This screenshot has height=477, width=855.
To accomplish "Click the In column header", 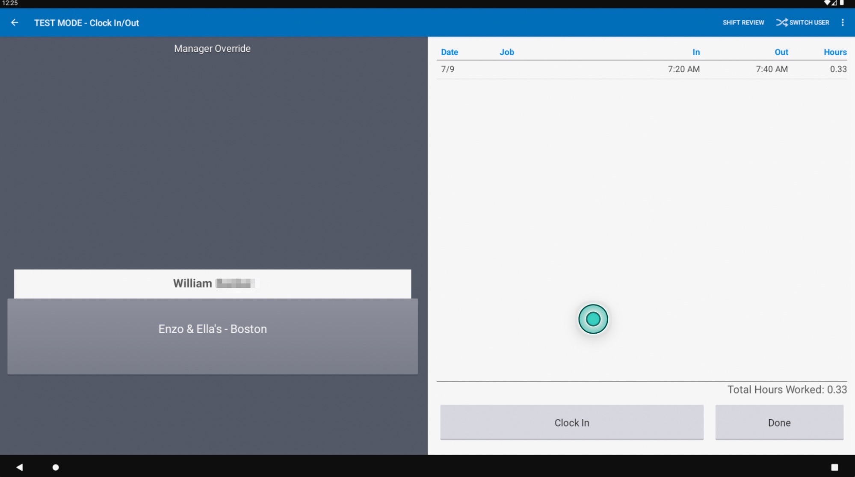I will pos(696,52).
